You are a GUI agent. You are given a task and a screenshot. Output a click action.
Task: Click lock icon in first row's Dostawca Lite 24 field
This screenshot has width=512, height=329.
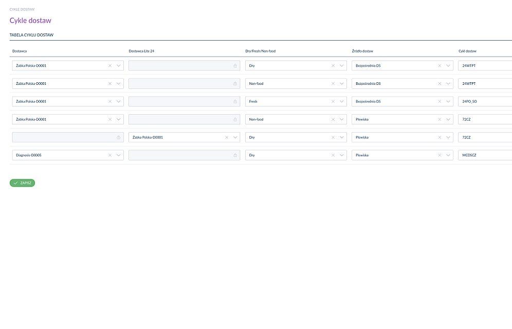pyautogui.click(x=235, y=66)
